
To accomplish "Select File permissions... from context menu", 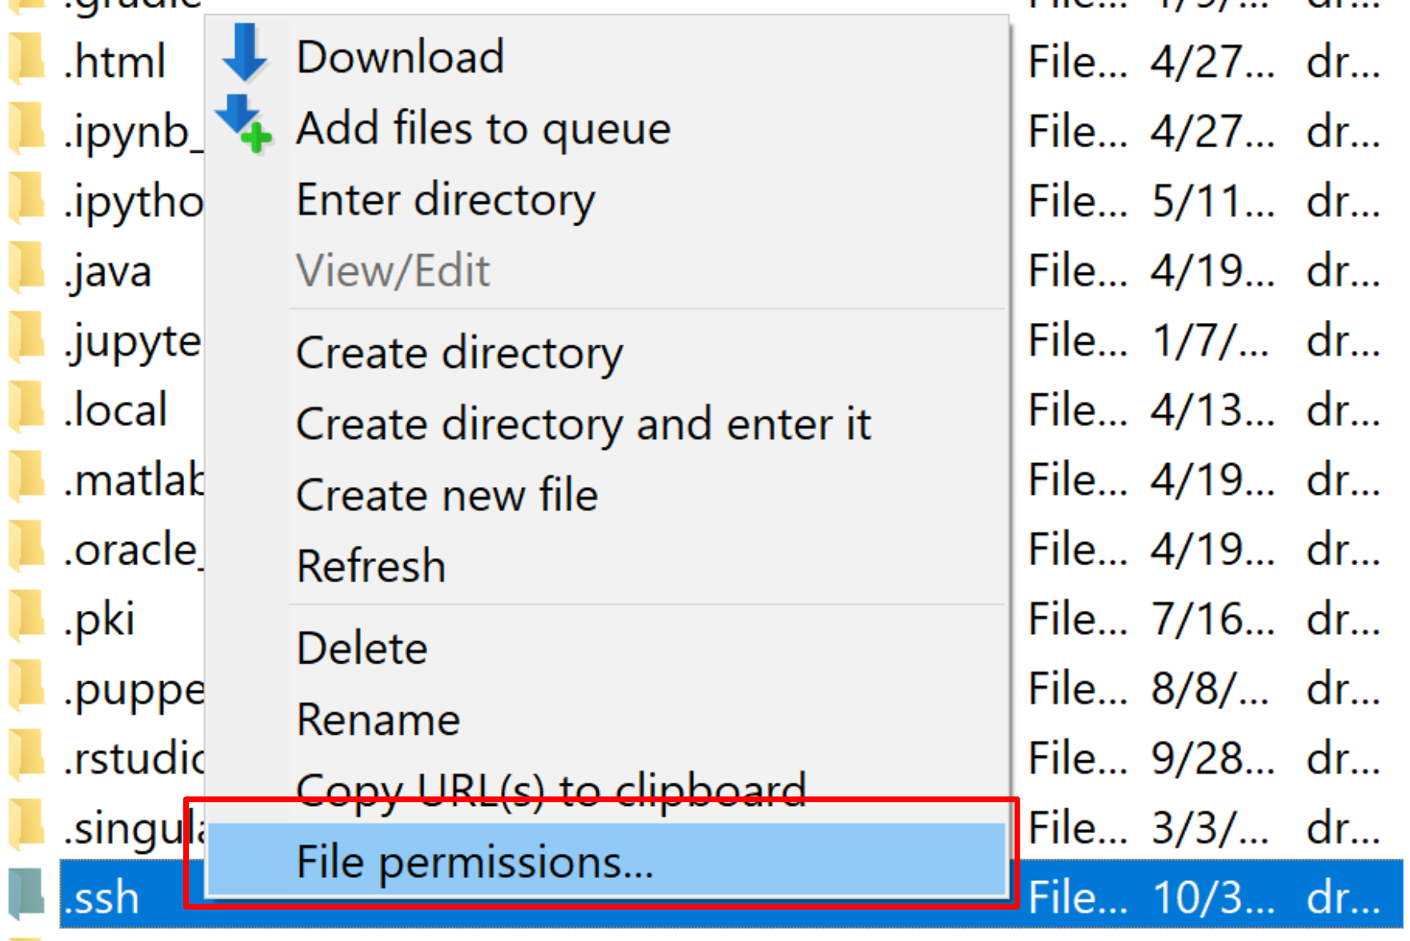I will (475, 862).
